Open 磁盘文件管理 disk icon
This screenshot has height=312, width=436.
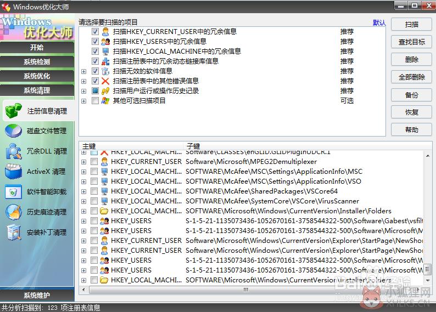pyautogui.click(x=13, y=131)
